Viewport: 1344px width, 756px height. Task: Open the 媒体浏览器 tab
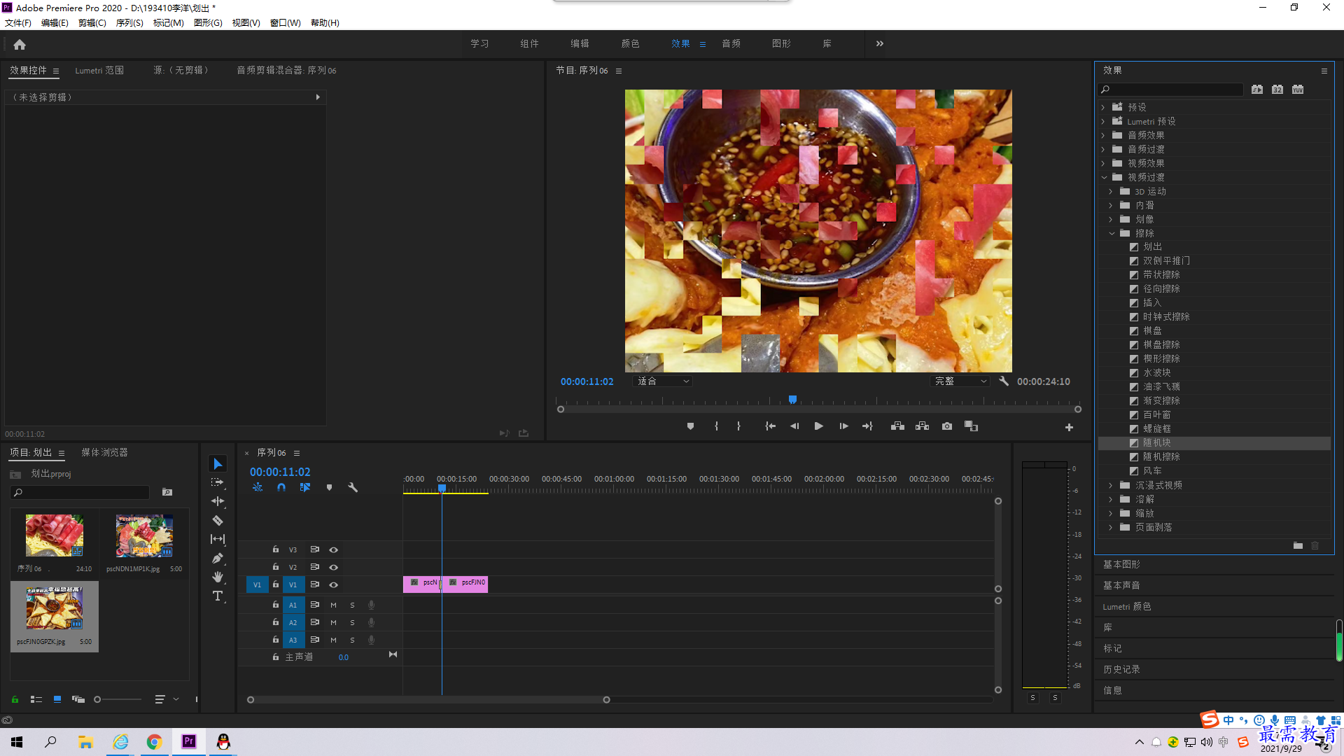tap(104, 453)
